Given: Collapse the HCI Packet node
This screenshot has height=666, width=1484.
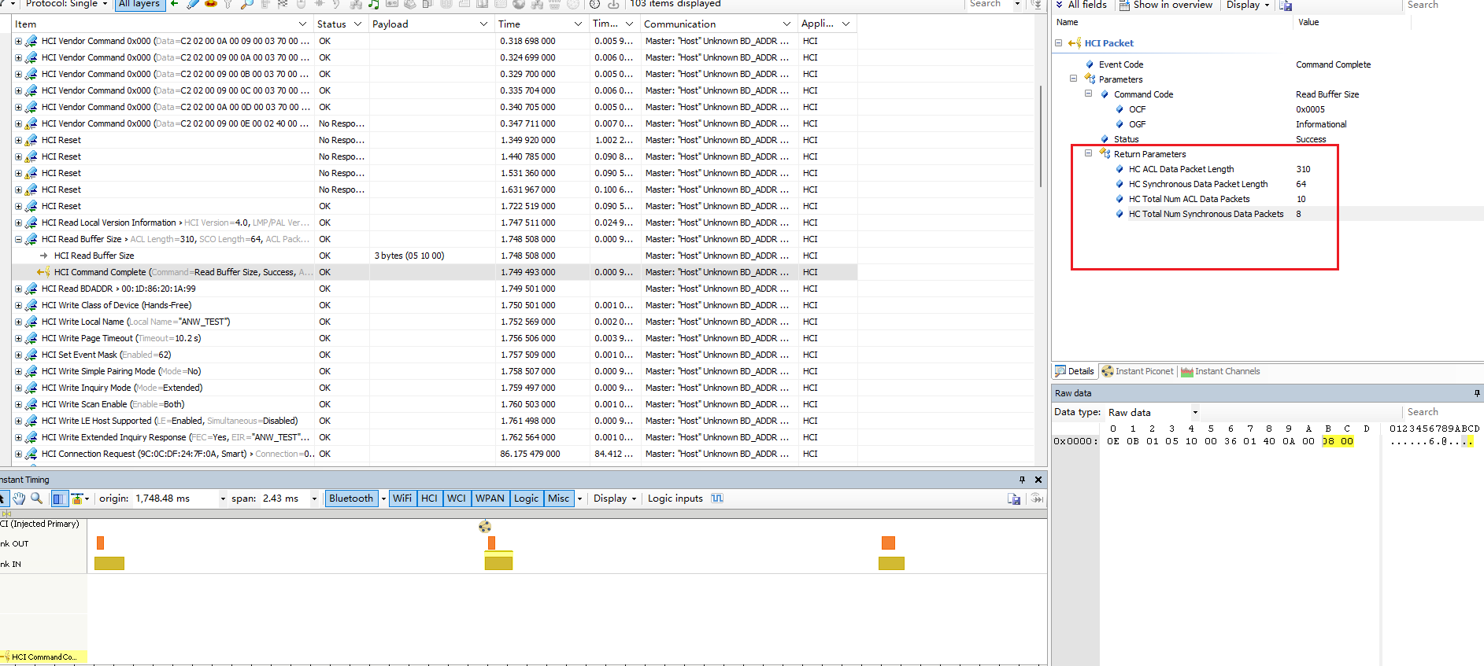Looking at the screenshot, I should [x=1059, y=43].
